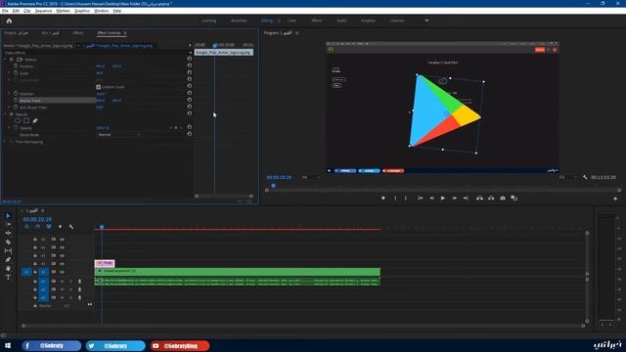Add a marker in the Program monitor
This screenshot has width=626, height=352.
point(383,198)
